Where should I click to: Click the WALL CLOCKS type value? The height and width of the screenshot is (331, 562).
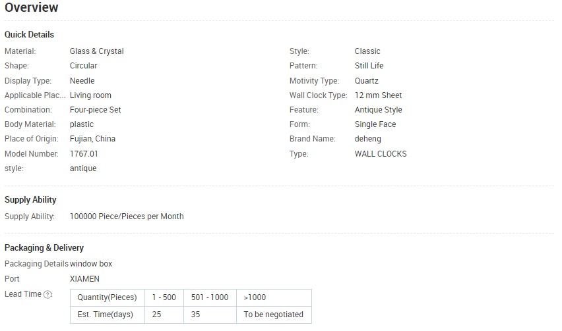[x=381, y=154]
